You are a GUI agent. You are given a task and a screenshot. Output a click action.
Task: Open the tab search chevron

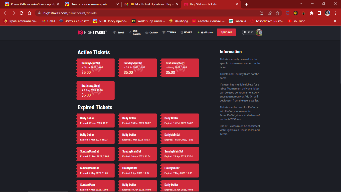click(301, 4)
